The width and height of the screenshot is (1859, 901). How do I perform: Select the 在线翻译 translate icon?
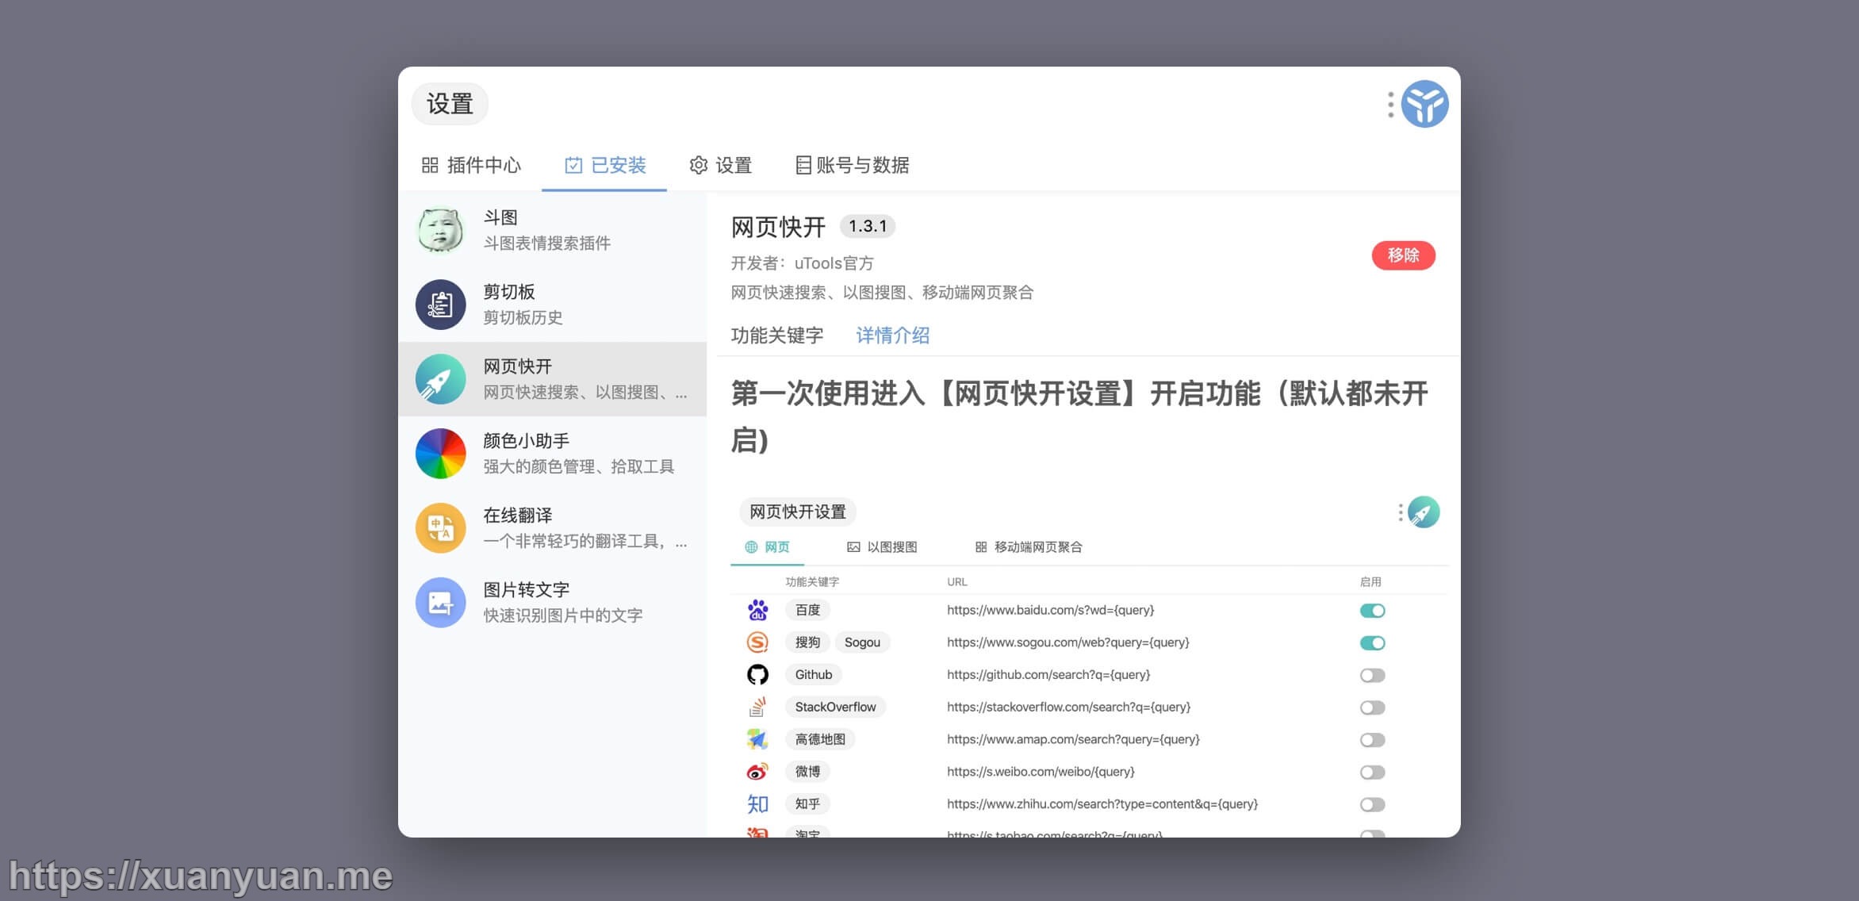tap(440, 528)
